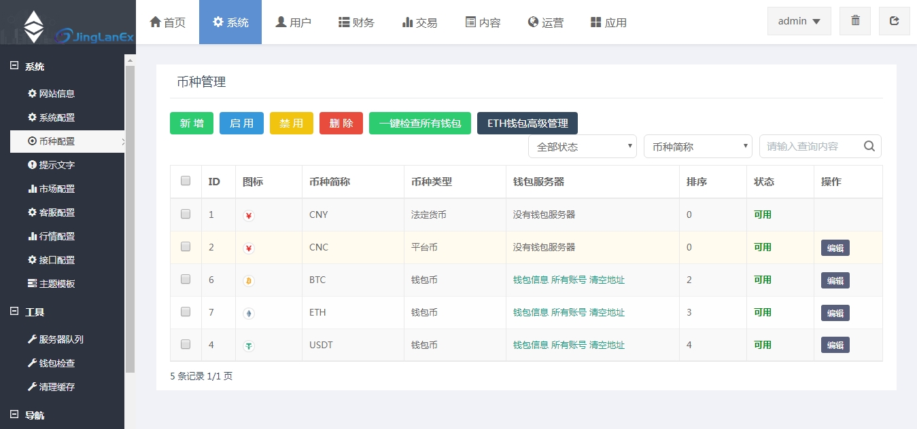917x429 pixels.
Task: Click the BTC coin icon in table
Action: (x=249, y=280)
